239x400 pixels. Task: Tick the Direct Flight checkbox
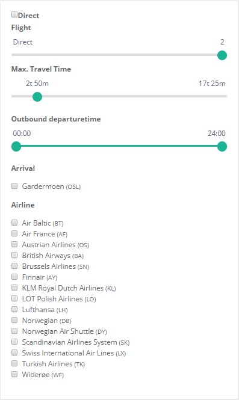tap(14, 14)
